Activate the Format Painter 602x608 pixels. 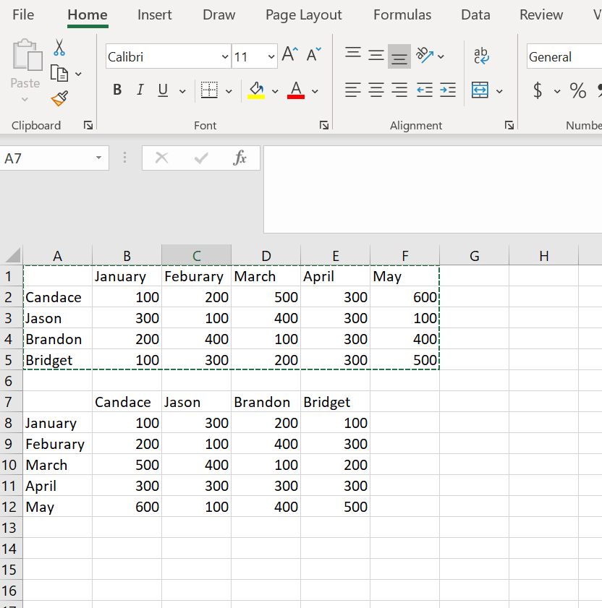60,98
